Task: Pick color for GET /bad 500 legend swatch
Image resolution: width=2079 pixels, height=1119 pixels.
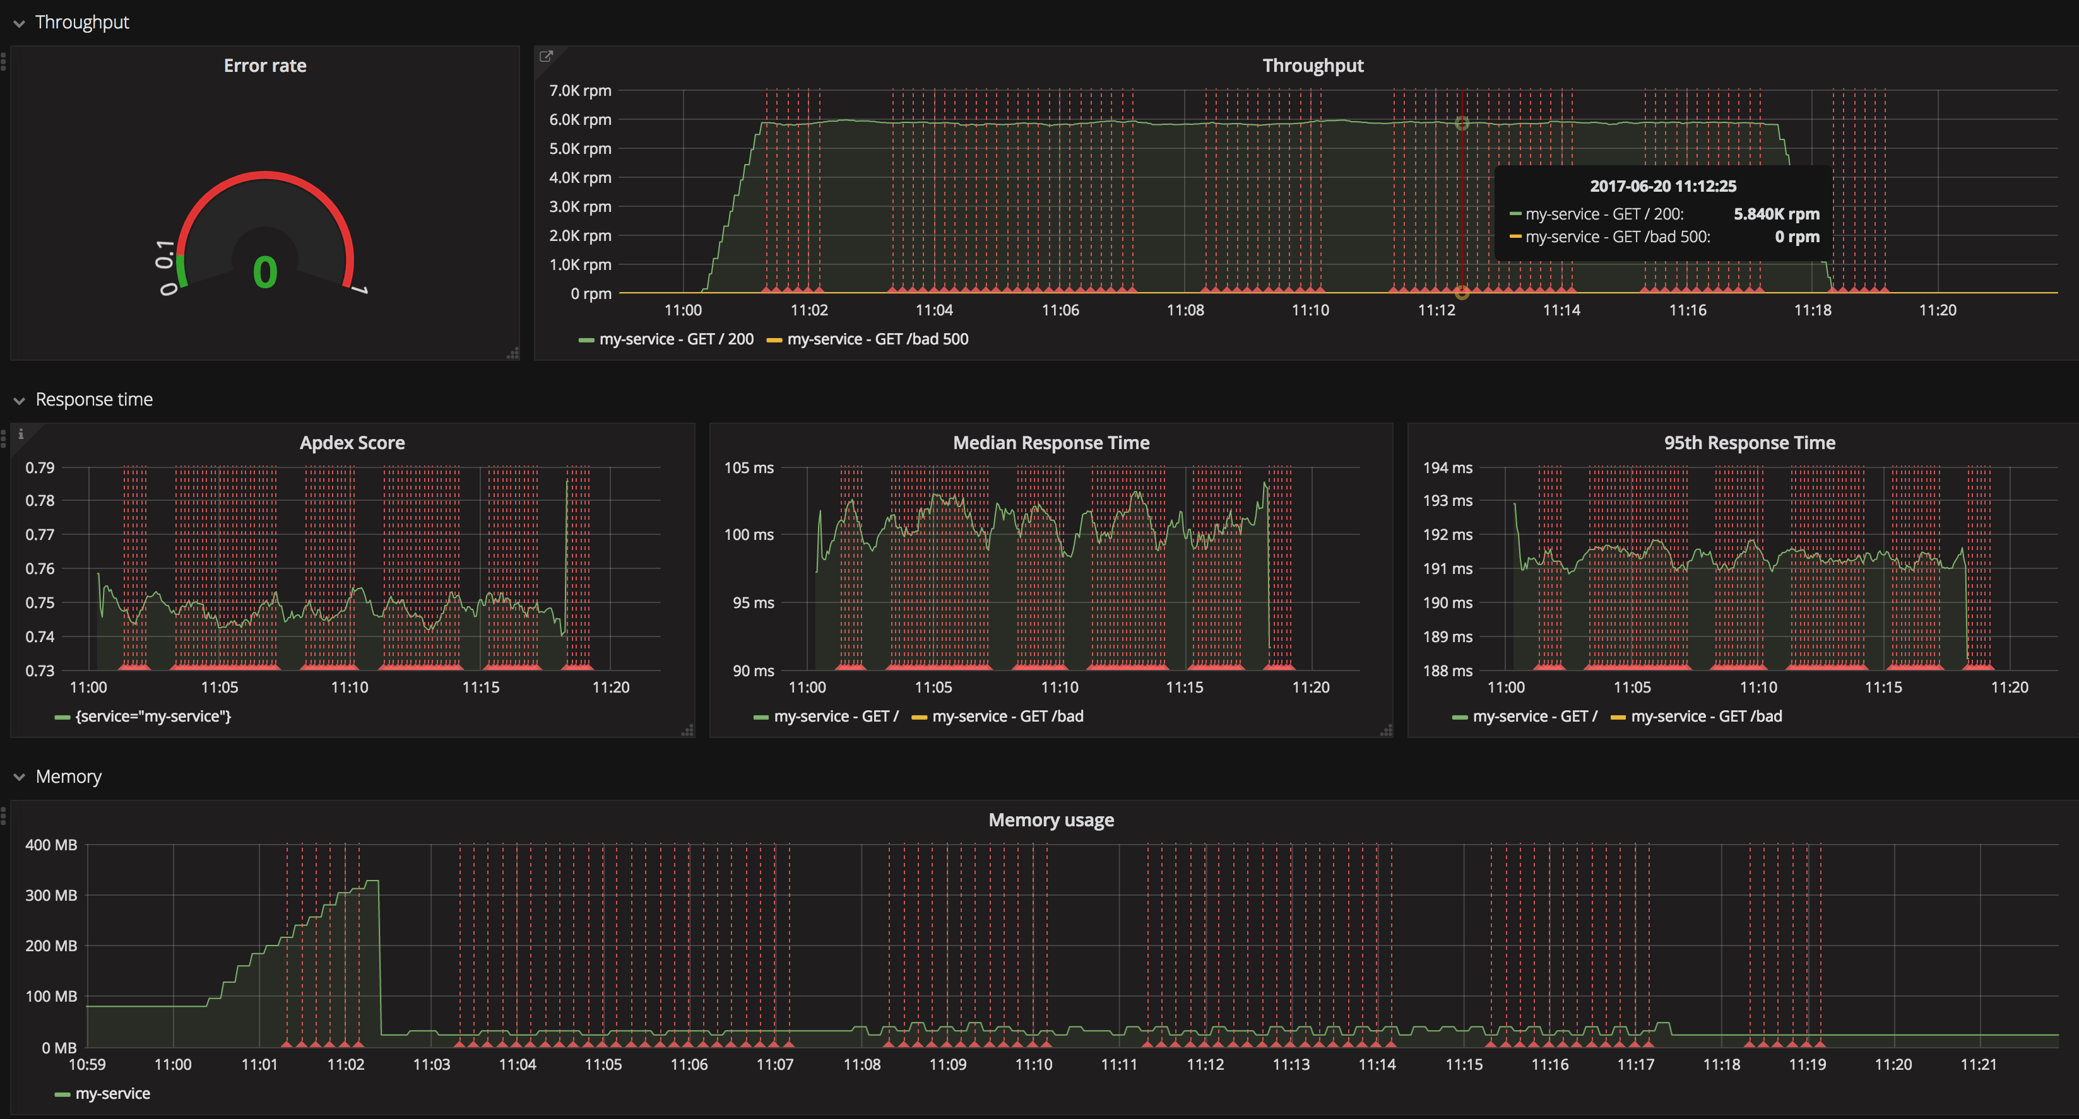Action: (x=774, y=341)
